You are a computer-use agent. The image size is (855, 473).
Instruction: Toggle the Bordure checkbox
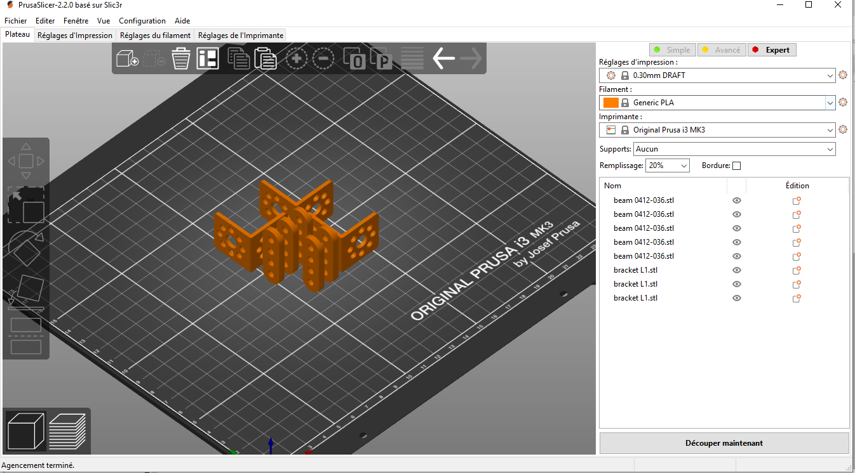coord(736,166)
